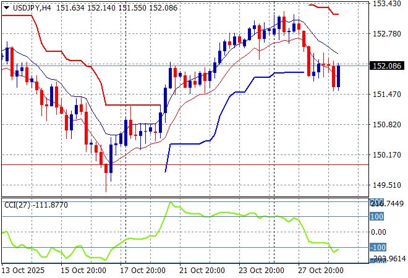Select the horizontal red support line
The image size is (408, 278).
click(x=185, y=164)
